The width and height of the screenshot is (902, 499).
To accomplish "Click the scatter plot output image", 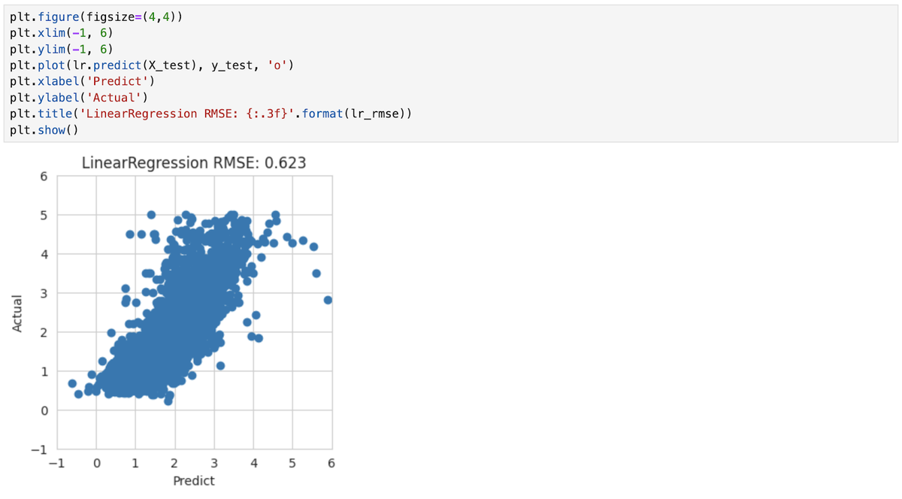I will pos(173,322).
